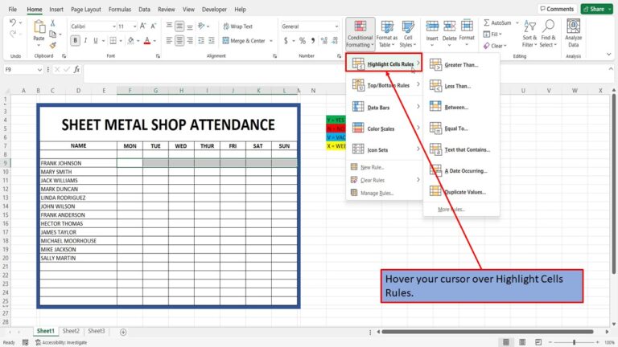Choose A Date Occurring rule
The height and width of the screenshot is (347, 618).
tap(461, 171)
